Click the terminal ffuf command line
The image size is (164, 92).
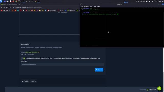click(100, 14)
